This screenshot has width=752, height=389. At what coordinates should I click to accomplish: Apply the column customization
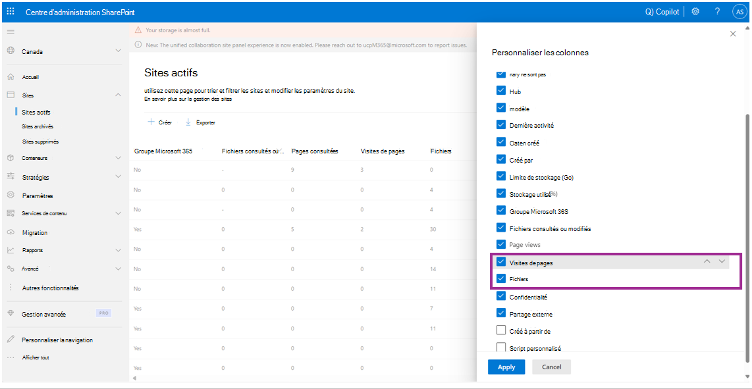pyautogui.click(x=506, y=367)
